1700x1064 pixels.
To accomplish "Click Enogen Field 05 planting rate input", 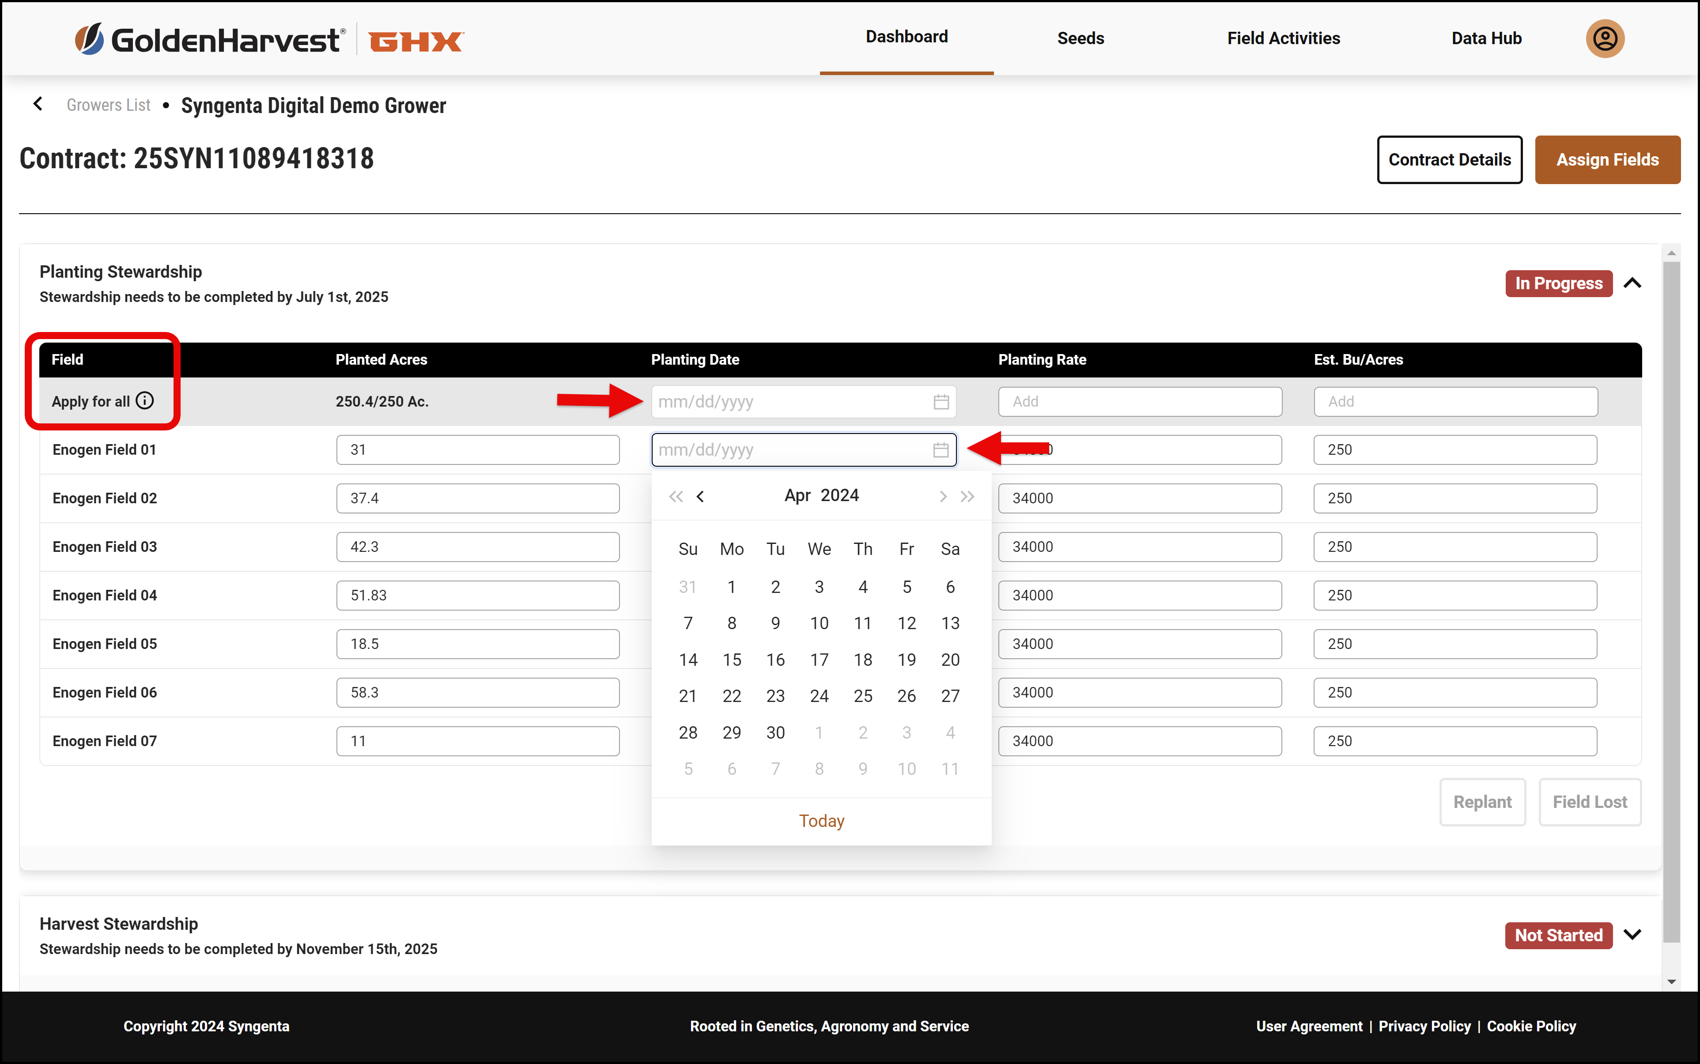I will point(1139,644).
